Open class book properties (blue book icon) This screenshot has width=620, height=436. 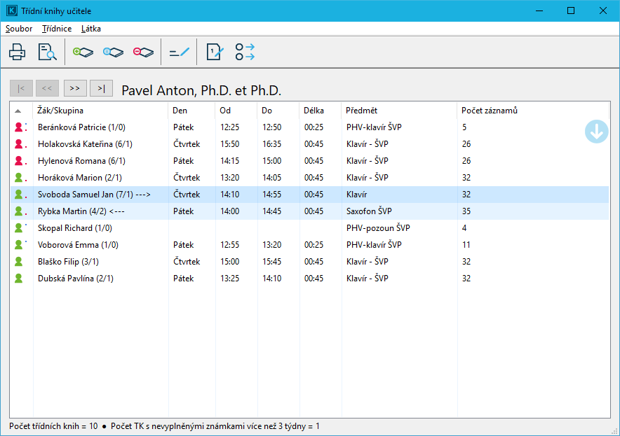tap(113, 52)
